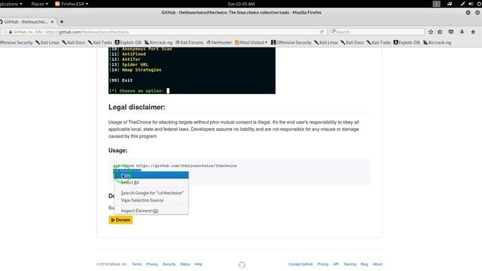Bookmark this page with star icon
The image size is (482, 271).
pyautogui.click(x=431, y=32)
